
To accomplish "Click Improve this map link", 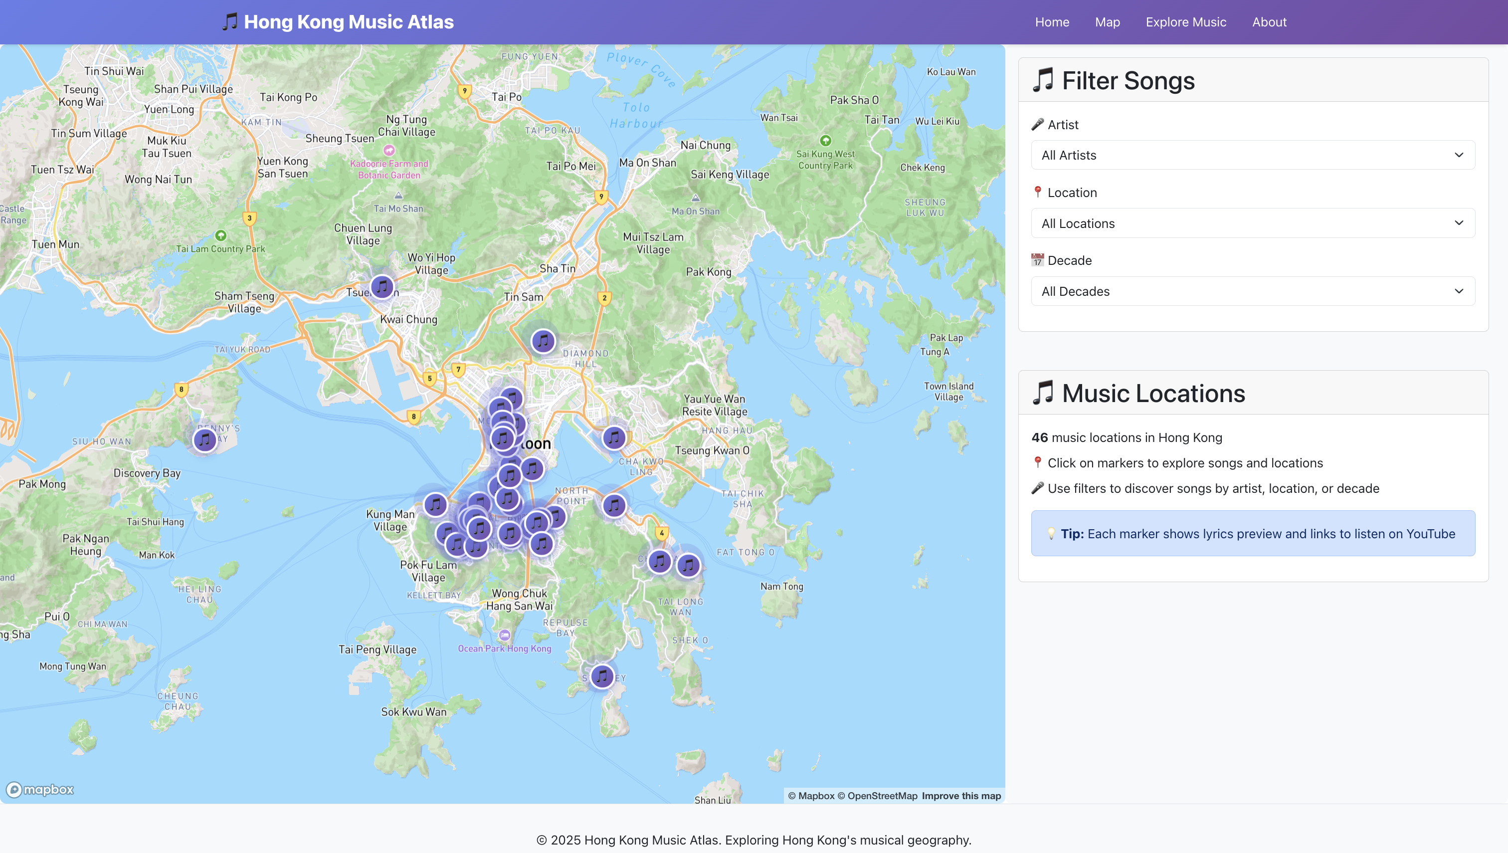I will [961, 796].
